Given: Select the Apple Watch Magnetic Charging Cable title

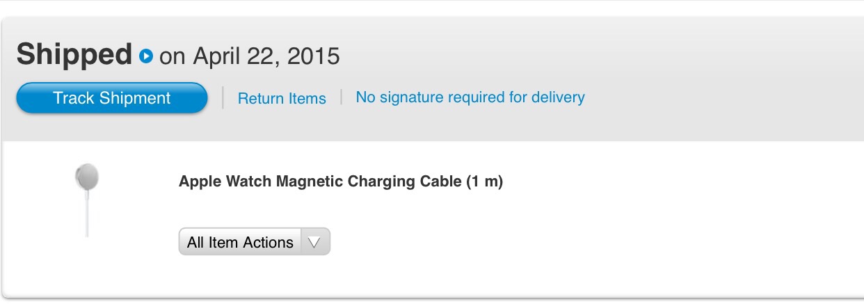Looking at the screenshot, I should coord(341,182).
